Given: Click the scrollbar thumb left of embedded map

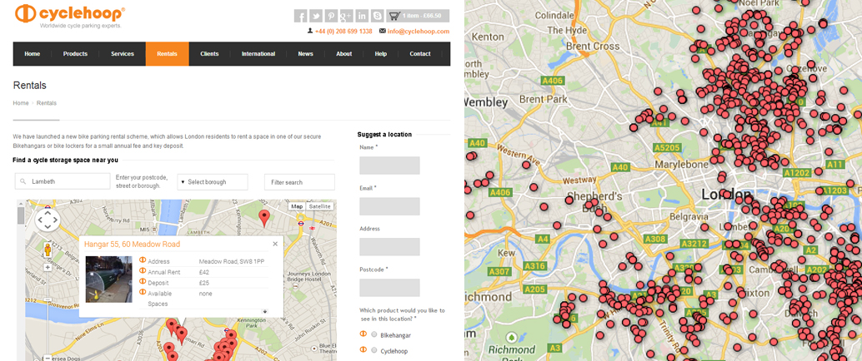Looking at the screenshot, I should click(x=21, y=215).
